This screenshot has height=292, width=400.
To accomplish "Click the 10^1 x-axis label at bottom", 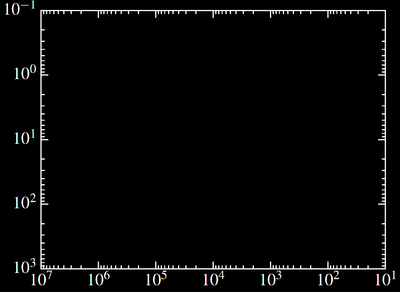I will (385, 279).
